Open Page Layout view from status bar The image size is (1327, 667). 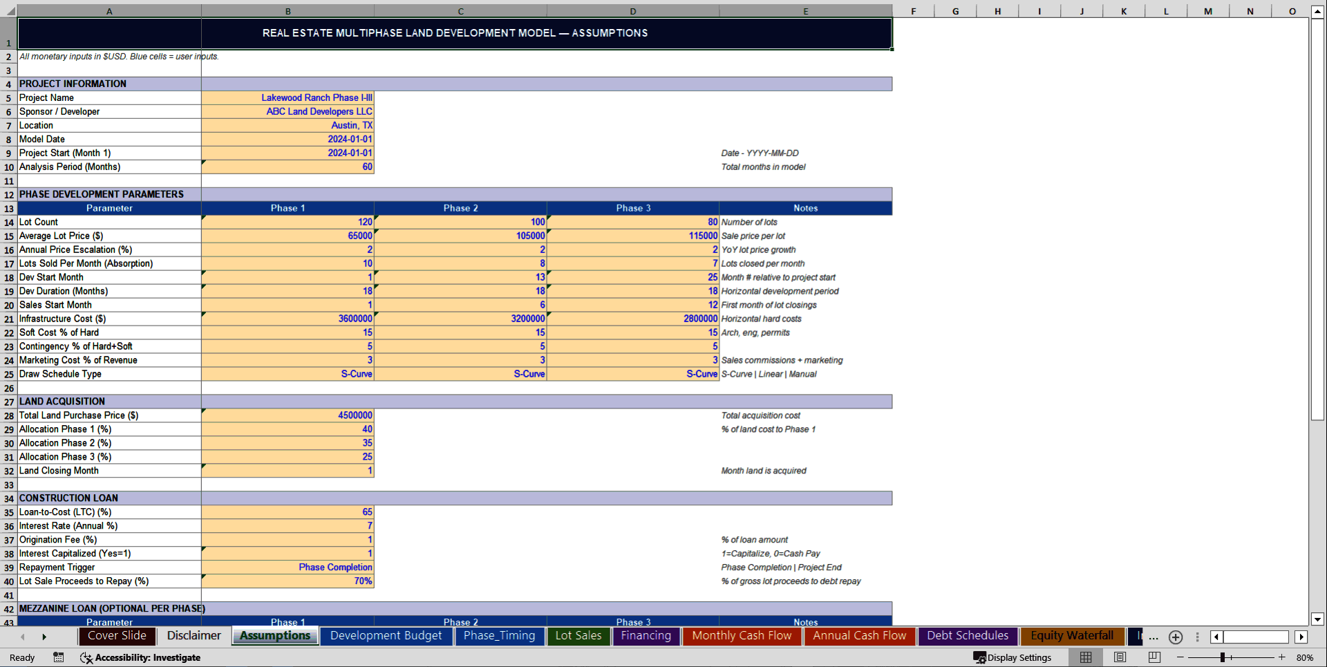coord(1120,657)
